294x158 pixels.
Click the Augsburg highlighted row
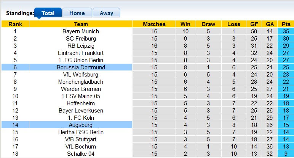click(x=81, y=125)
